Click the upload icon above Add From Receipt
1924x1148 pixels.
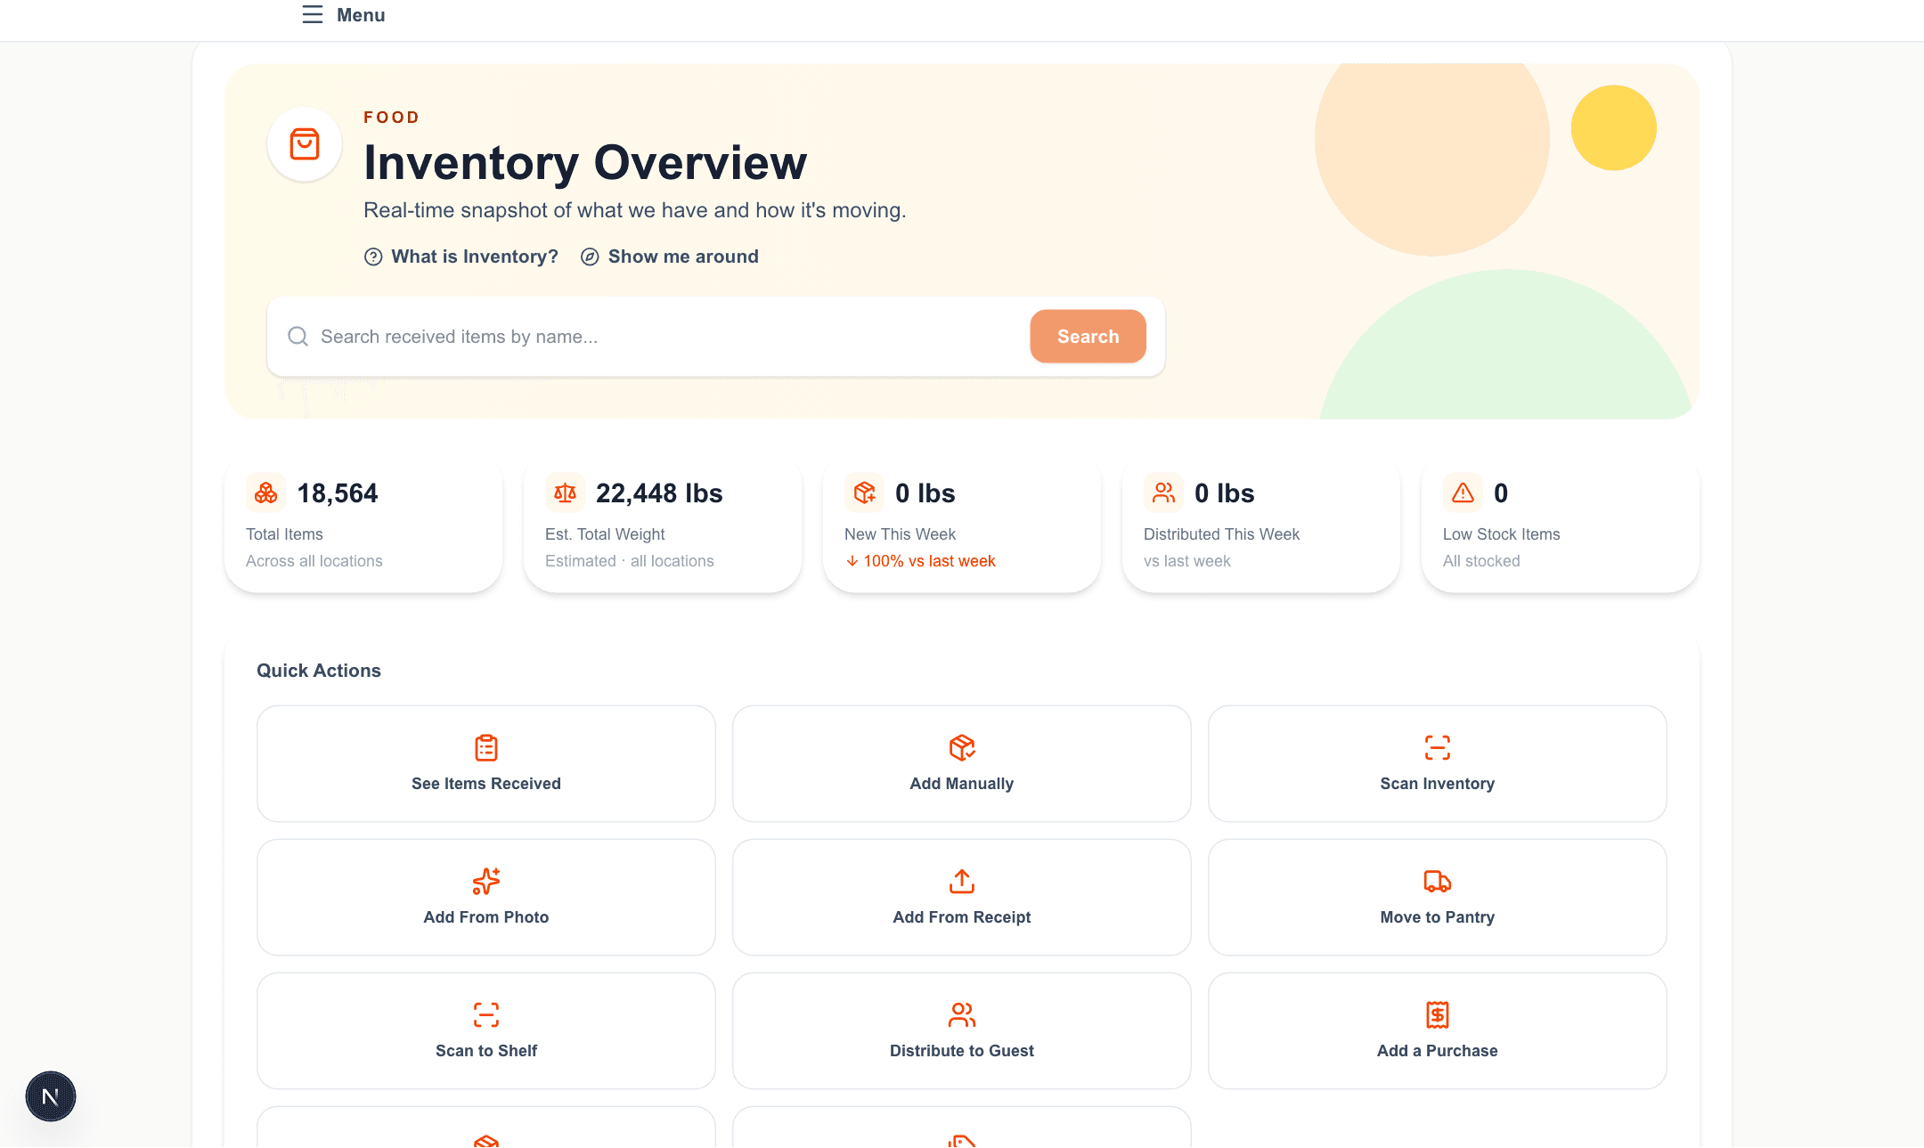coord(962,881)
